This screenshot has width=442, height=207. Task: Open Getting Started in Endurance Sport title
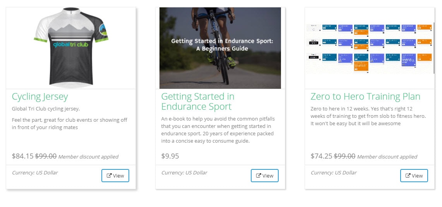coord(197,101)
